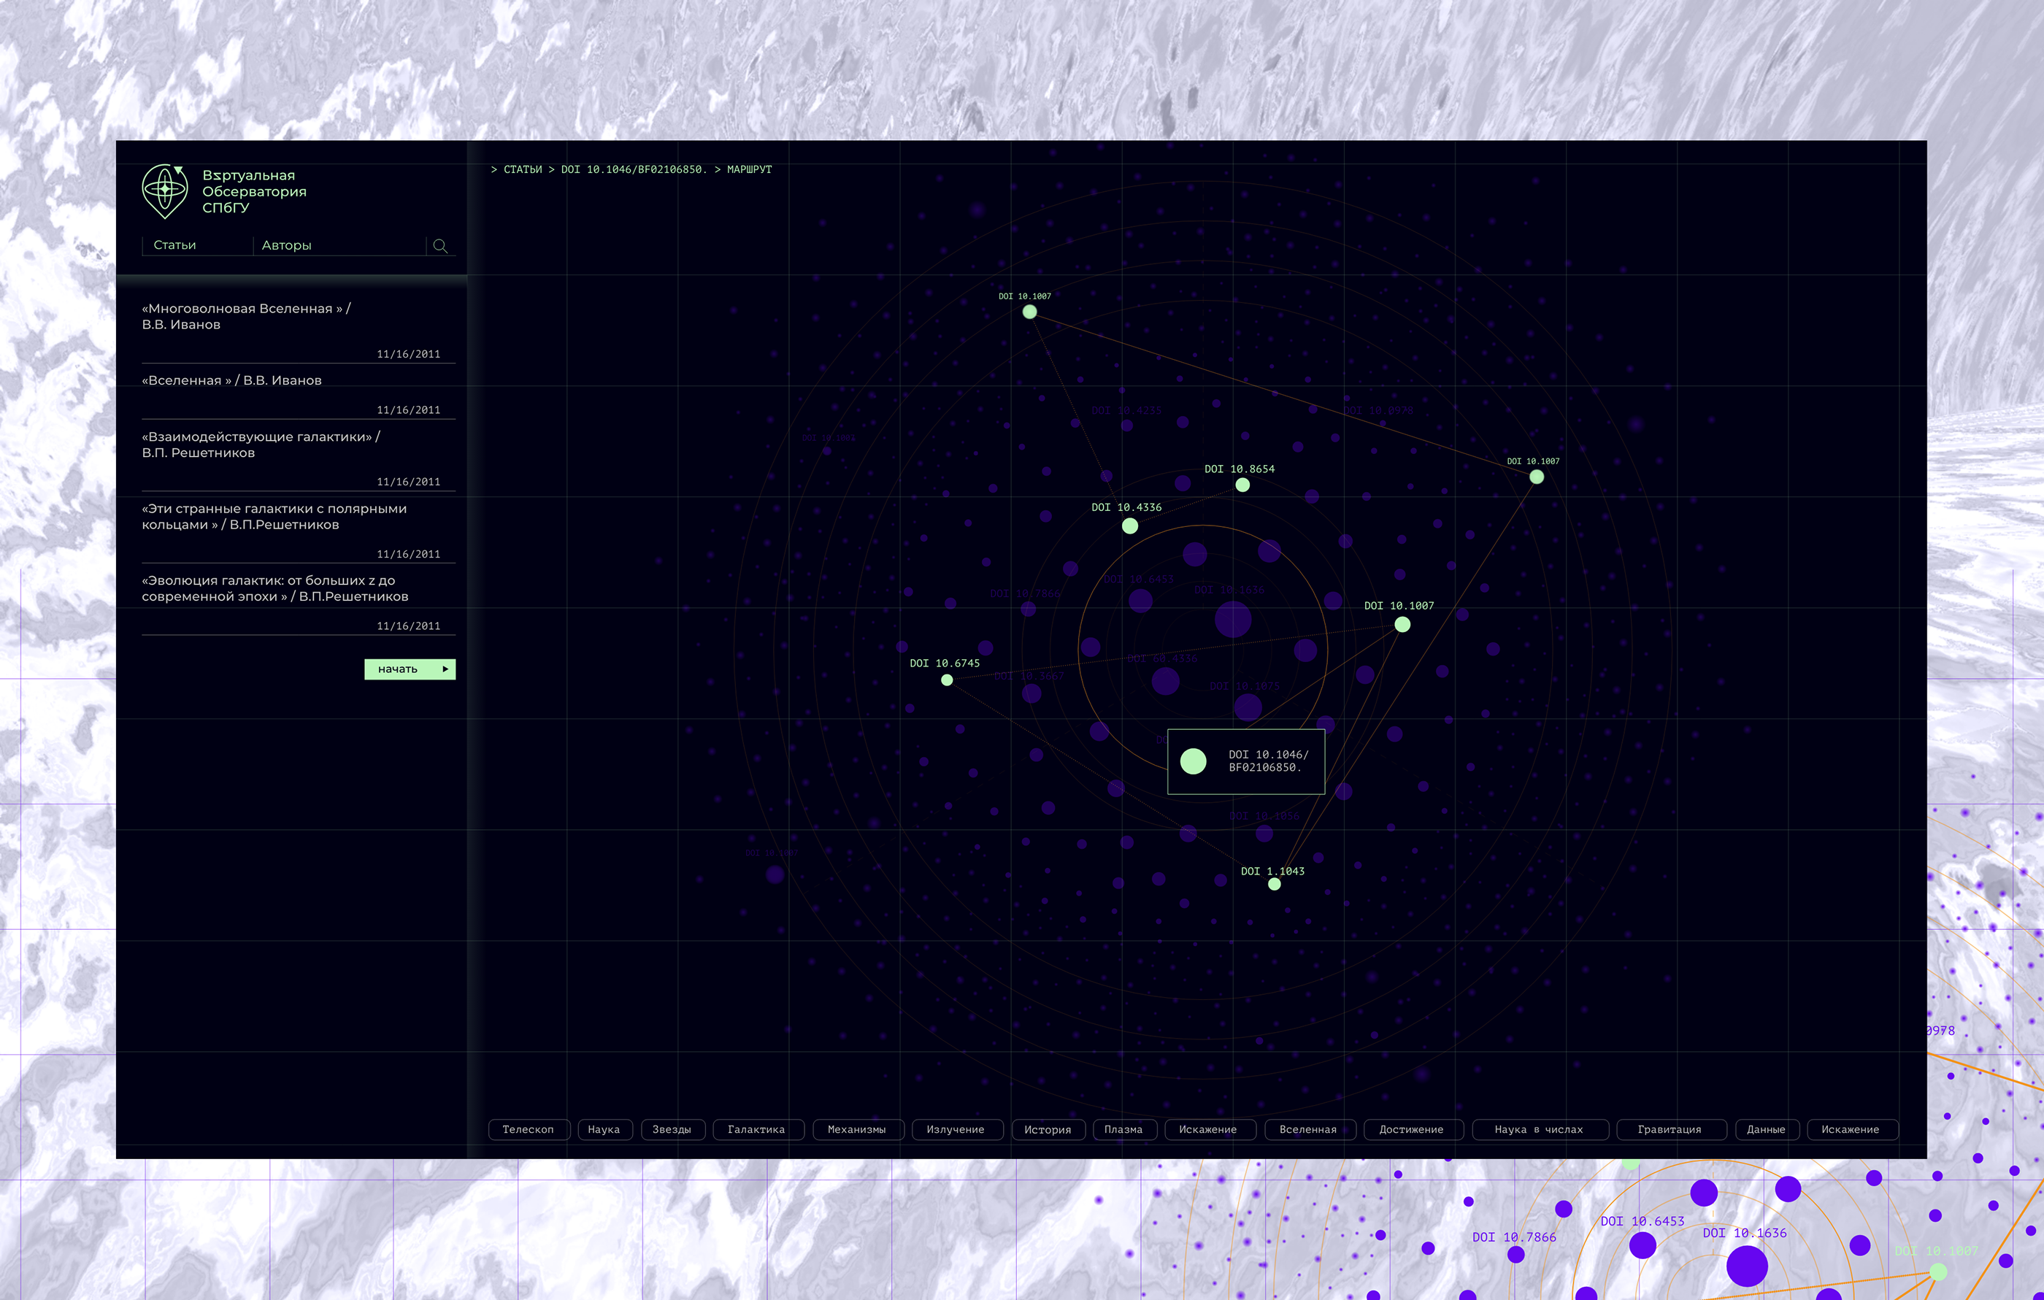Select the Наука в числах tag
Image resolution: width=2044 pixels, height=1300 pixels.
(1538, 1129)
